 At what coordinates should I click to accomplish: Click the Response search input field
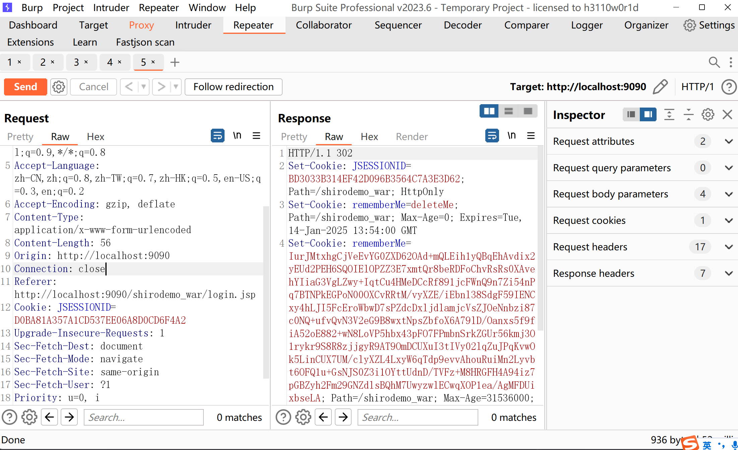pyautogui.click(x=418, y=417)
